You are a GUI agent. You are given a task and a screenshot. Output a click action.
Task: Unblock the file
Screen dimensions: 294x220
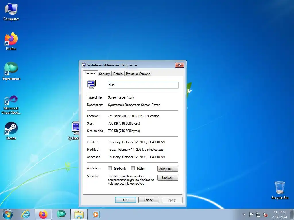pyautogui.click(x=168, y=178)
